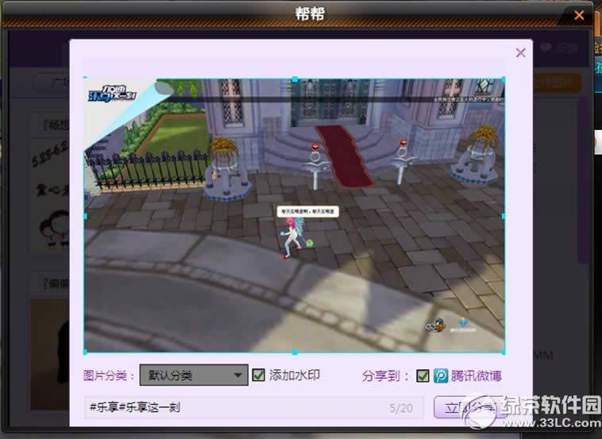Click the bottom-right corner crop handle

click(x=504, y=352)
